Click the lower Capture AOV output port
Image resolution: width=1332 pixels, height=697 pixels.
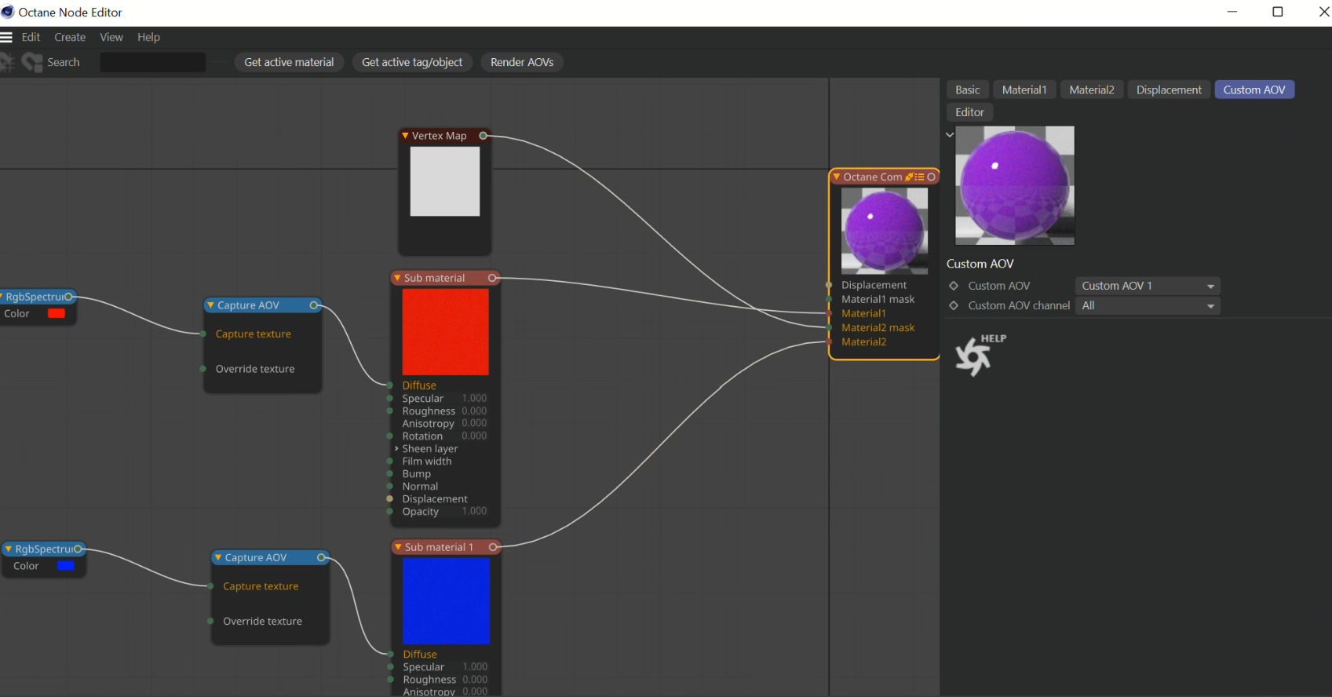[321, 557]
